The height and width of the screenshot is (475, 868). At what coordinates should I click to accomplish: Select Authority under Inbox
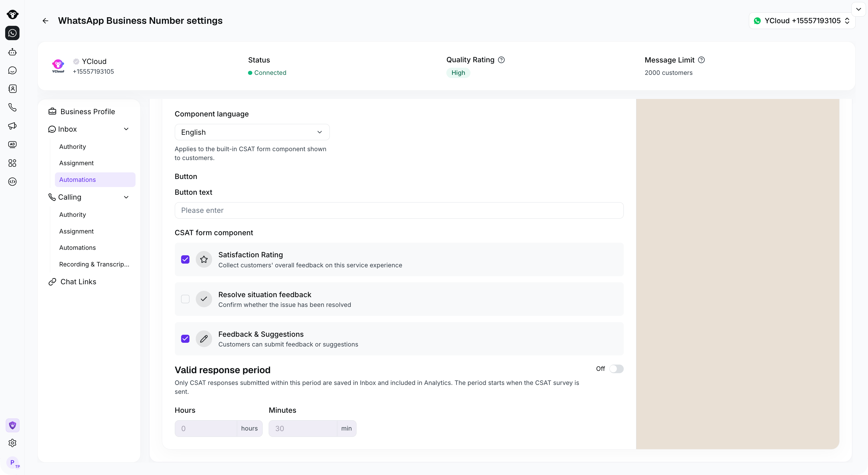[x=72, y=147]
